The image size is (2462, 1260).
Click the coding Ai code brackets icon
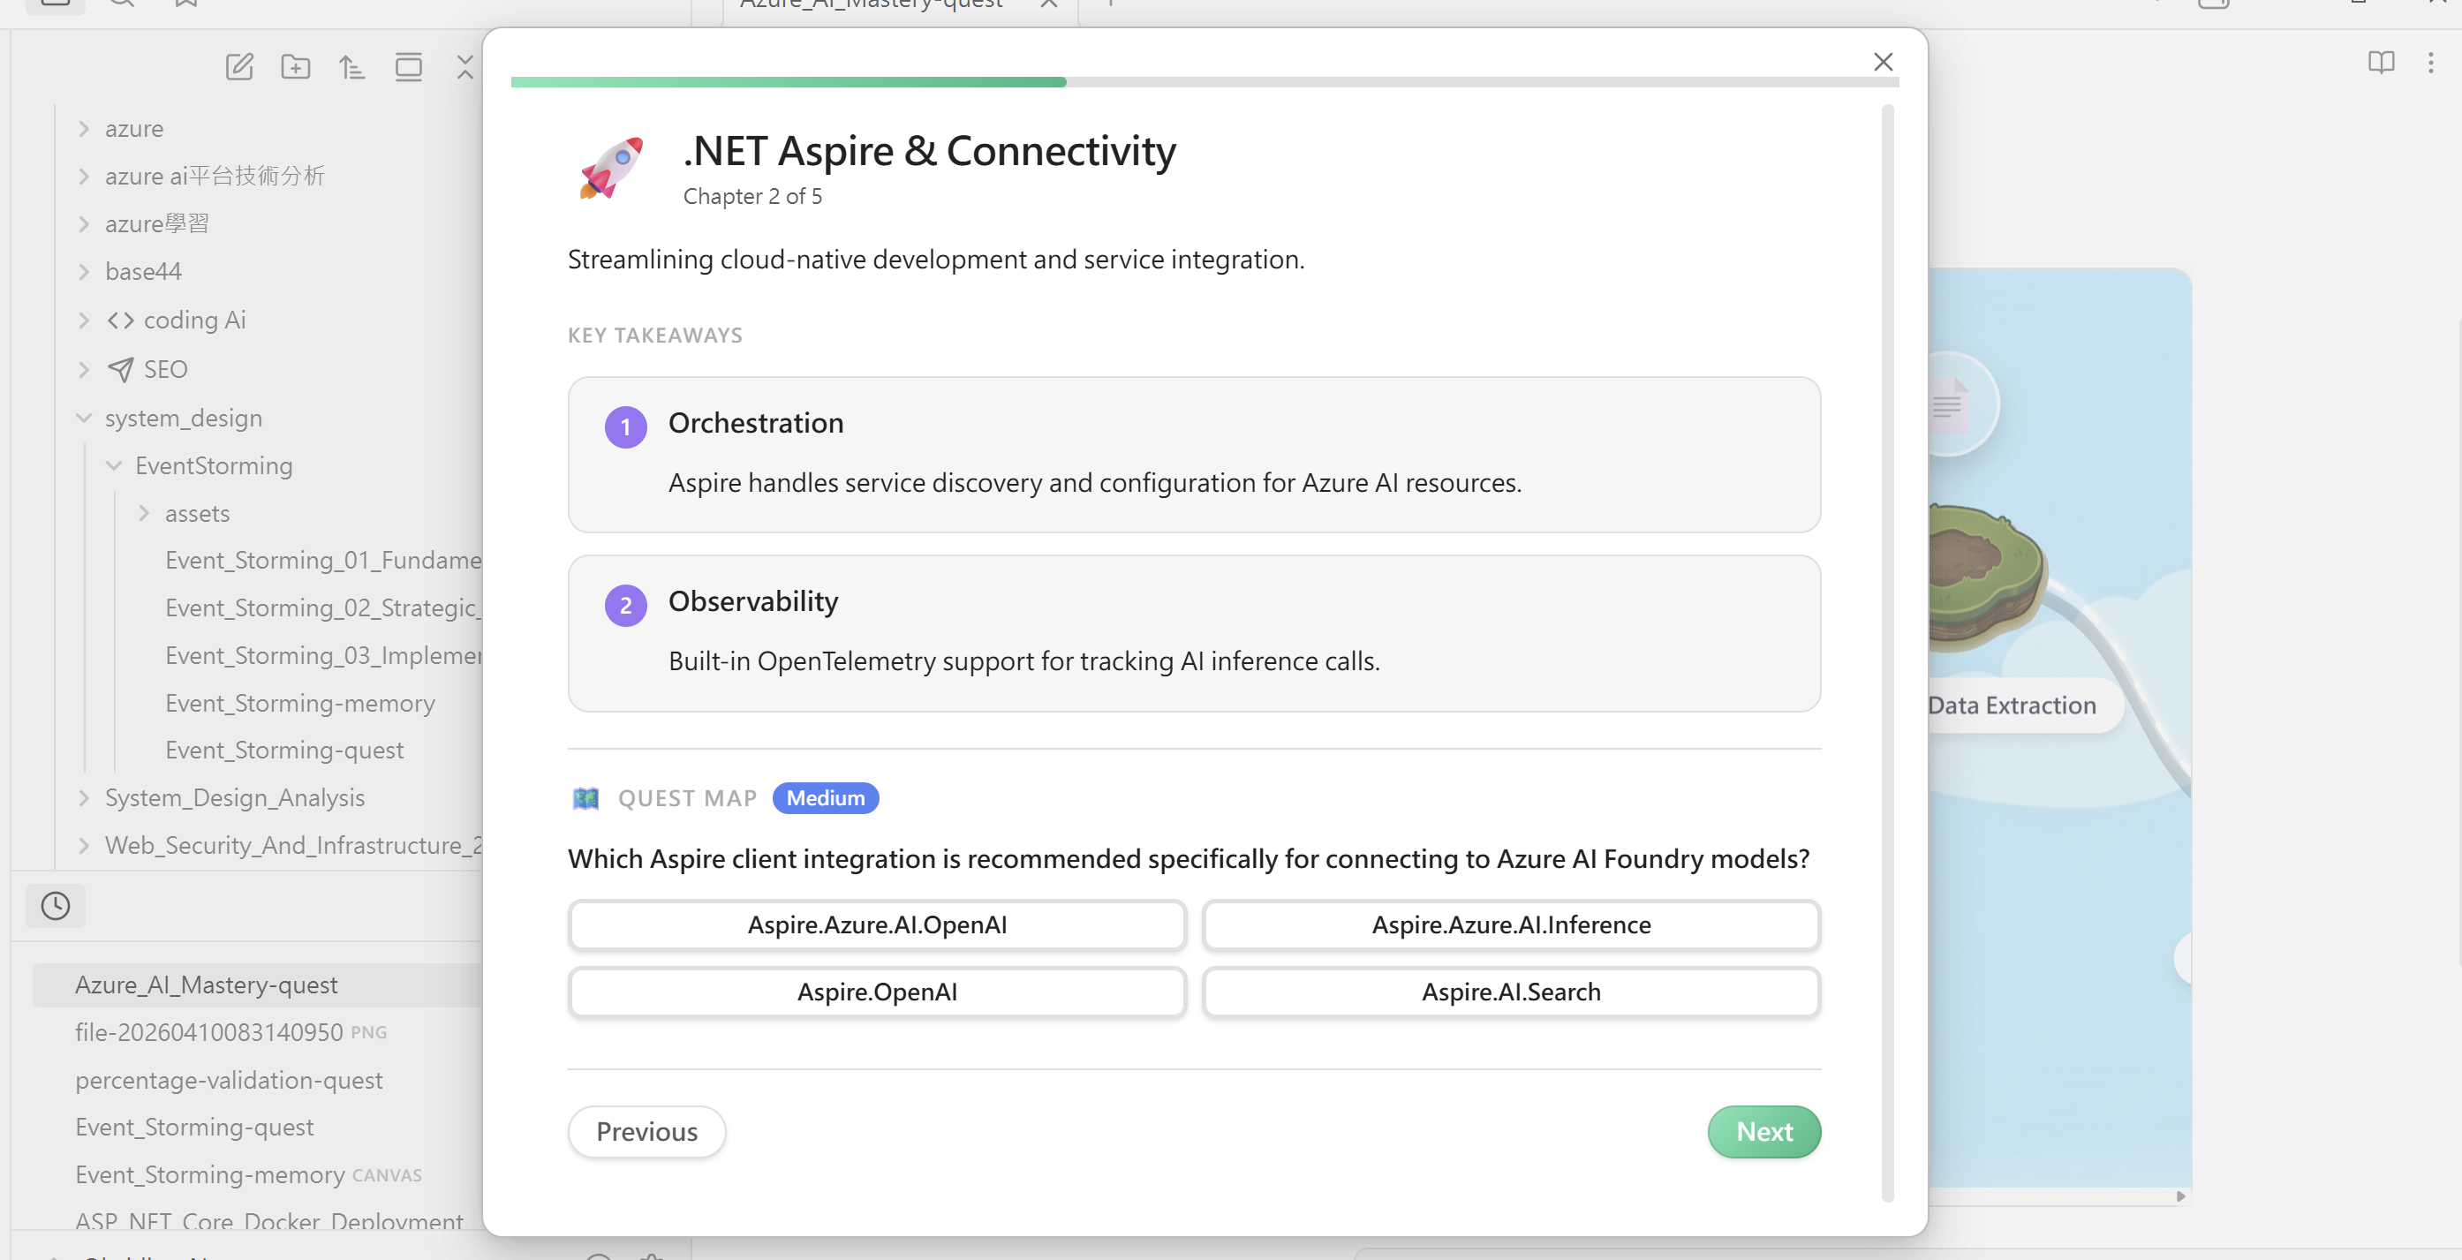120,321
